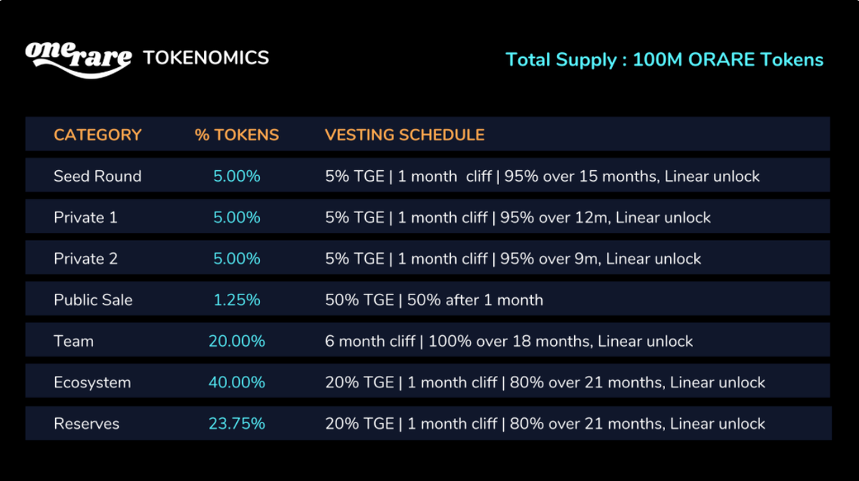Click the Private 1 row label
Screen dimensions: 859x481
(85, 217)
